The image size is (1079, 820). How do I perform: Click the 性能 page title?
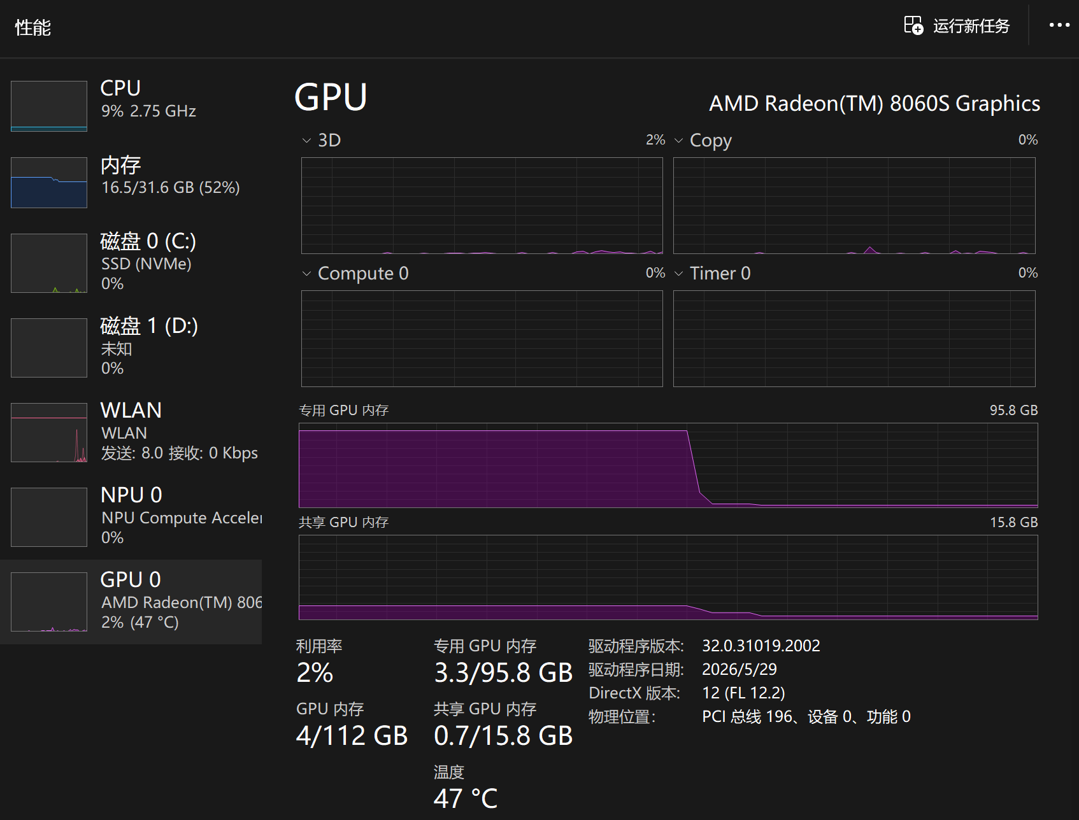32,27
